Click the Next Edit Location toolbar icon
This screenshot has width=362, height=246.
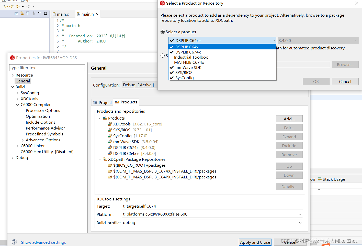pyautogui.click(x=12, y=6)
